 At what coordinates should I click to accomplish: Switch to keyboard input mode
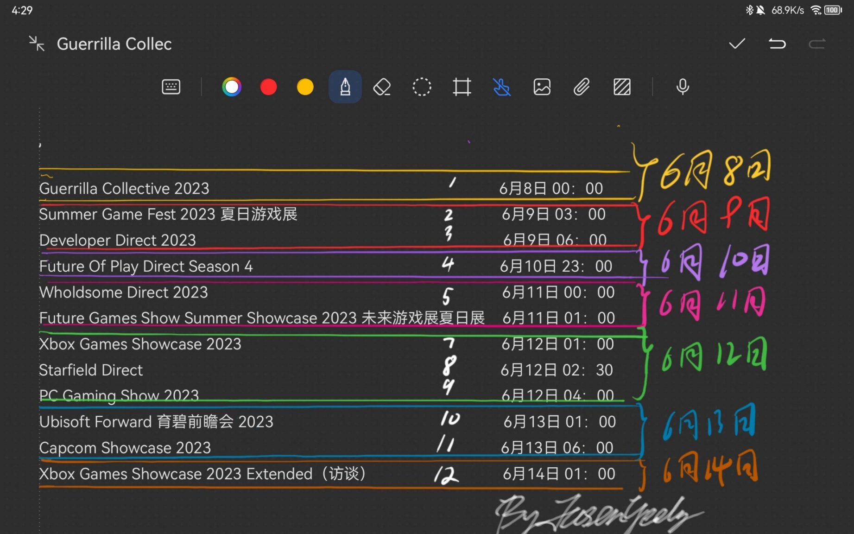click(x=171, y=87)
